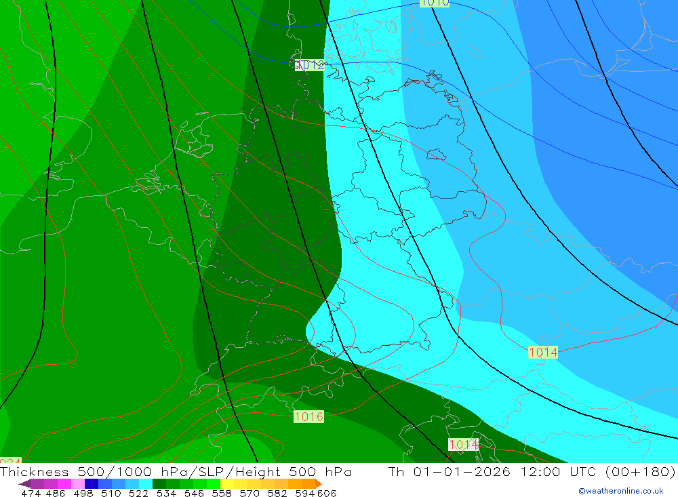Click the 1010 isobar pressure label
Image resolution: width=678 pixels, height=497 pixels.
(x=435, y=3)
